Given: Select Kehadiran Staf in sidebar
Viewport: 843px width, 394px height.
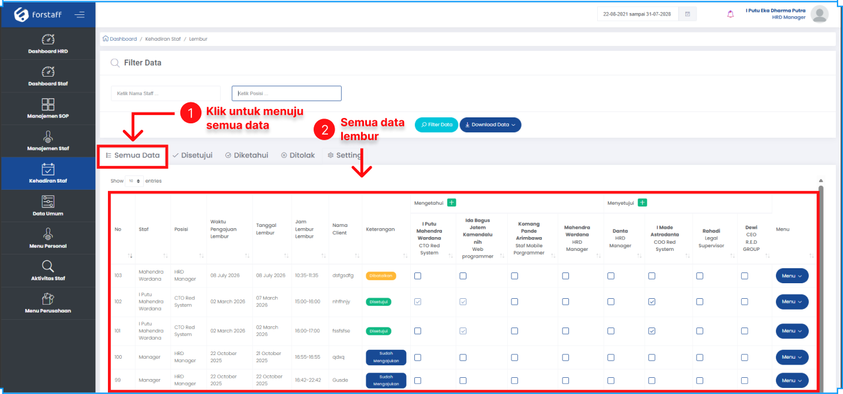Looking at the screenshot, I should point(48,174).
